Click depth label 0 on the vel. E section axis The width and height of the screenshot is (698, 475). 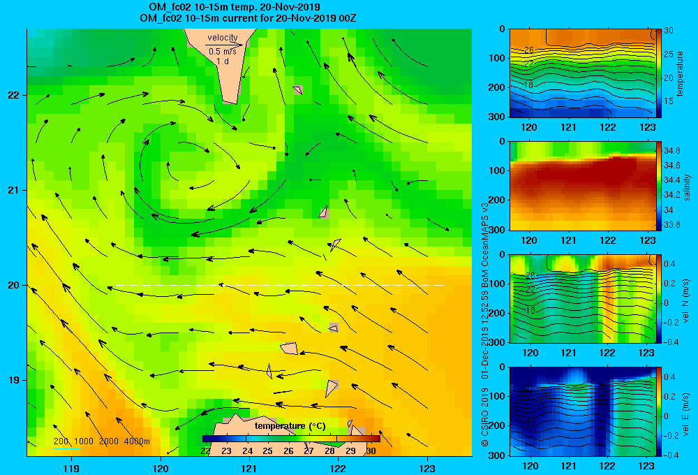click(x=502, y=367)
